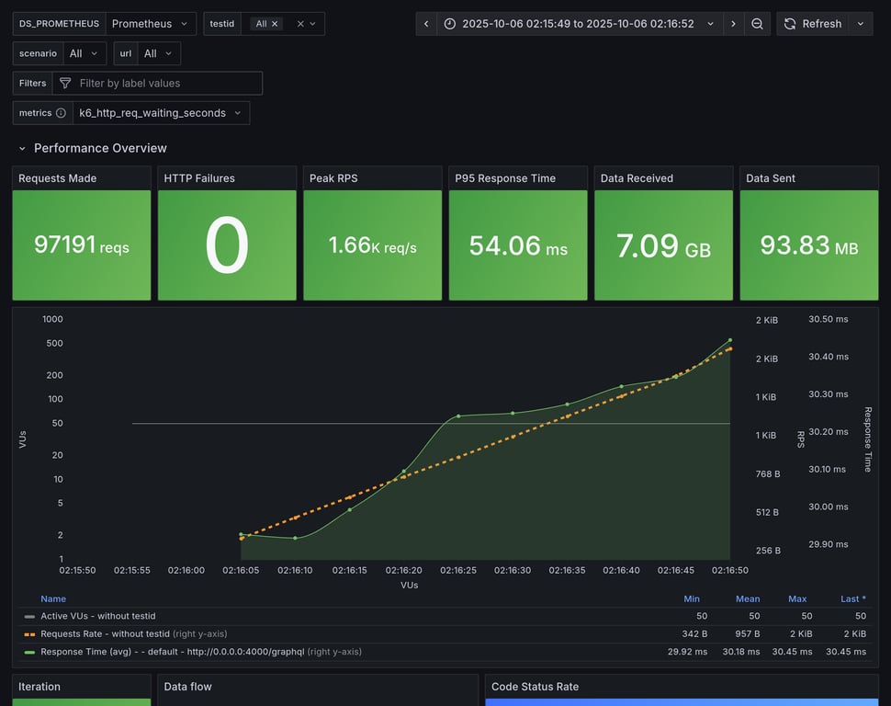Remove the 'All' testid tag

point(275,24)
